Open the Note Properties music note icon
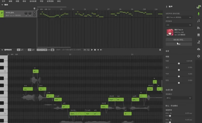The height and width of the screenshot is (123, 202). click(x=198, y=21)
